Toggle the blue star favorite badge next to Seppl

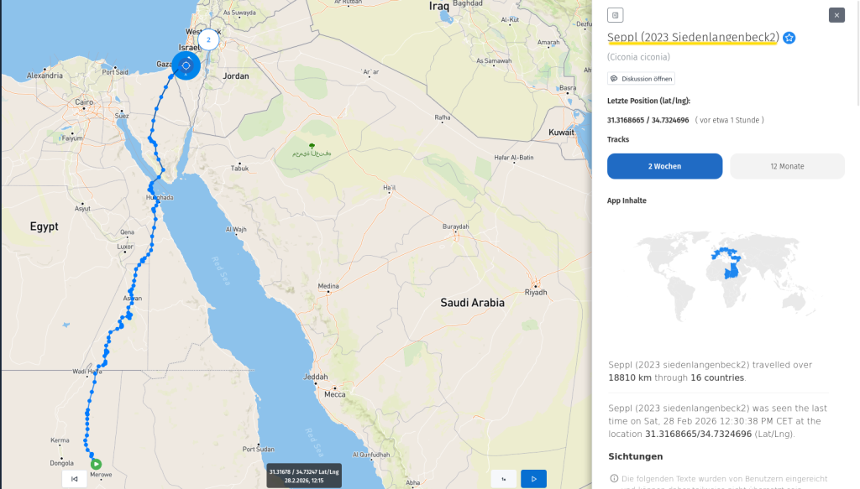tap(789, 38)
